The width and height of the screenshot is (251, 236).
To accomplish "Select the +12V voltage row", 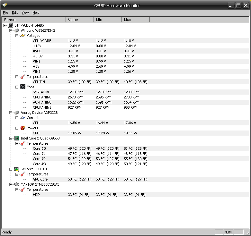I will click(141, 46).
